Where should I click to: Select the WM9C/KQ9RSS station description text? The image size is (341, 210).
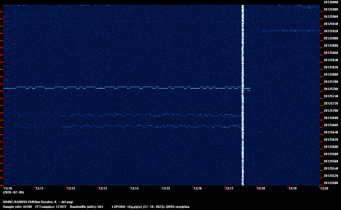tap(38, 202)
